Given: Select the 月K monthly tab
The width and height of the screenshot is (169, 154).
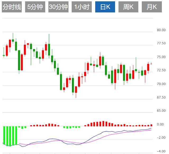Looking at the screenshot, I should (152, 7).
